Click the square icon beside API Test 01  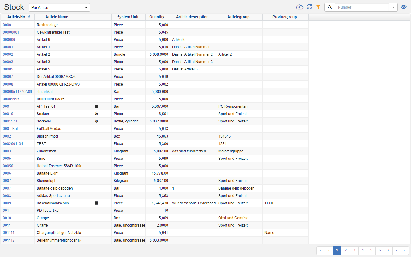(96, 106)
